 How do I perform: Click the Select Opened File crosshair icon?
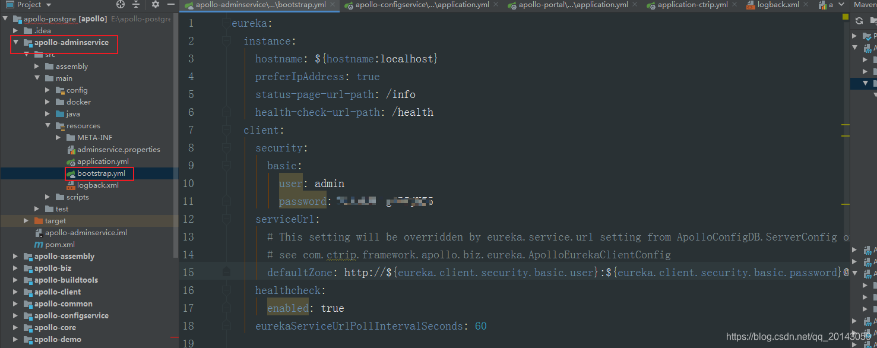pos(120,5)
